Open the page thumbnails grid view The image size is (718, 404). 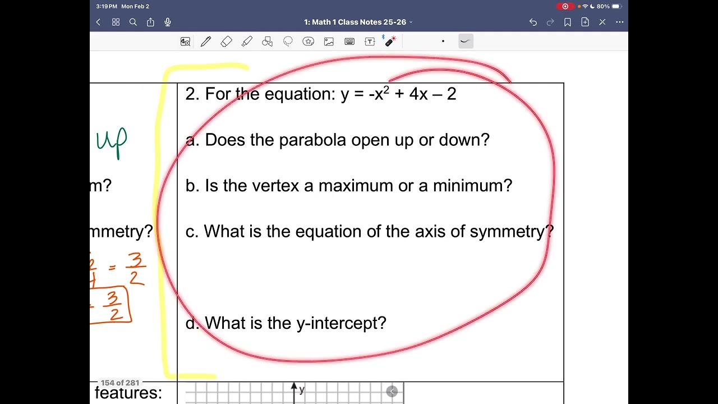(x=116, y=22)
